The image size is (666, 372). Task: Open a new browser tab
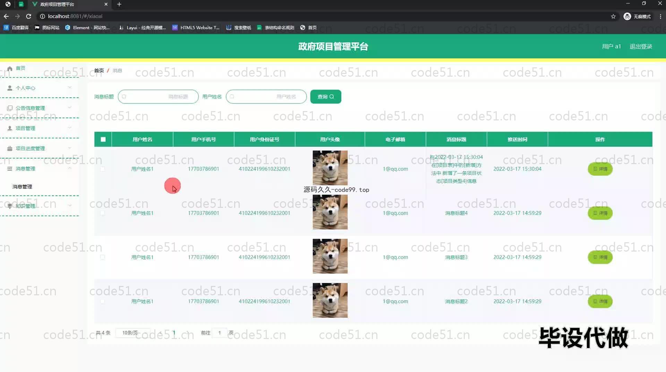pyautogui.click(x=119, y=4)
